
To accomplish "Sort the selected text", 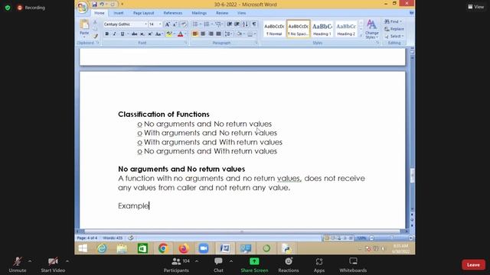I will [245, 24].
